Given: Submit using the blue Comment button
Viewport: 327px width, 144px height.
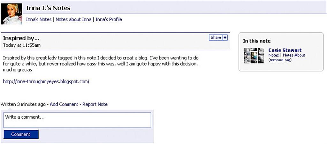Looking at the screenshot, I should click(21, 134).
